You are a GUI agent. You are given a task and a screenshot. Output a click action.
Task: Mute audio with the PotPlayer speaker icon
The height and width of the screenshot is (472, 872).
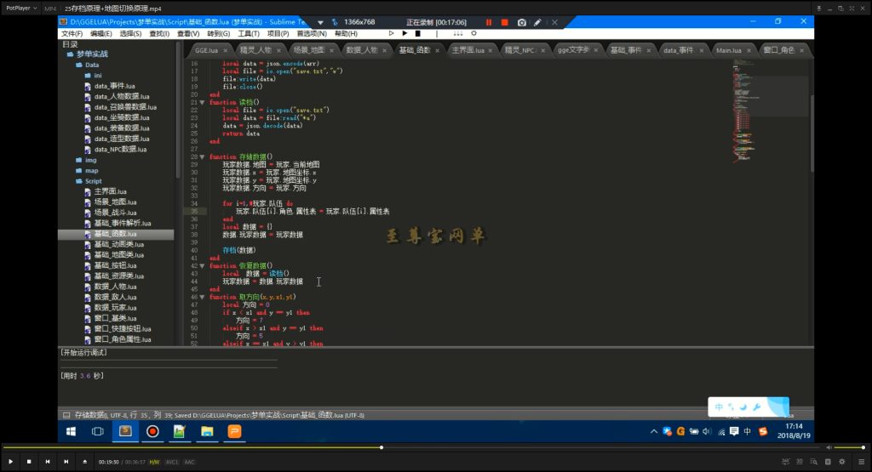click(829, 447)
